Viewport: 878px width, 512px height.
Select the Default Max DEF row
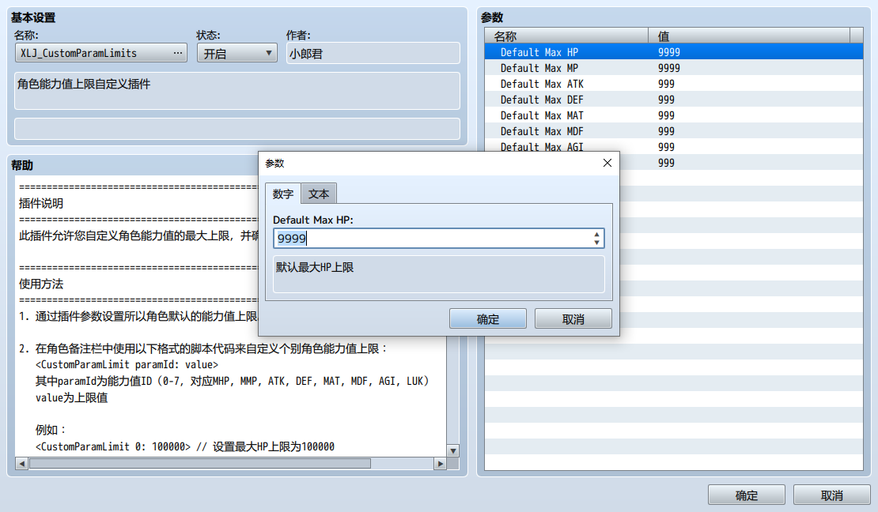click(674, 100)
